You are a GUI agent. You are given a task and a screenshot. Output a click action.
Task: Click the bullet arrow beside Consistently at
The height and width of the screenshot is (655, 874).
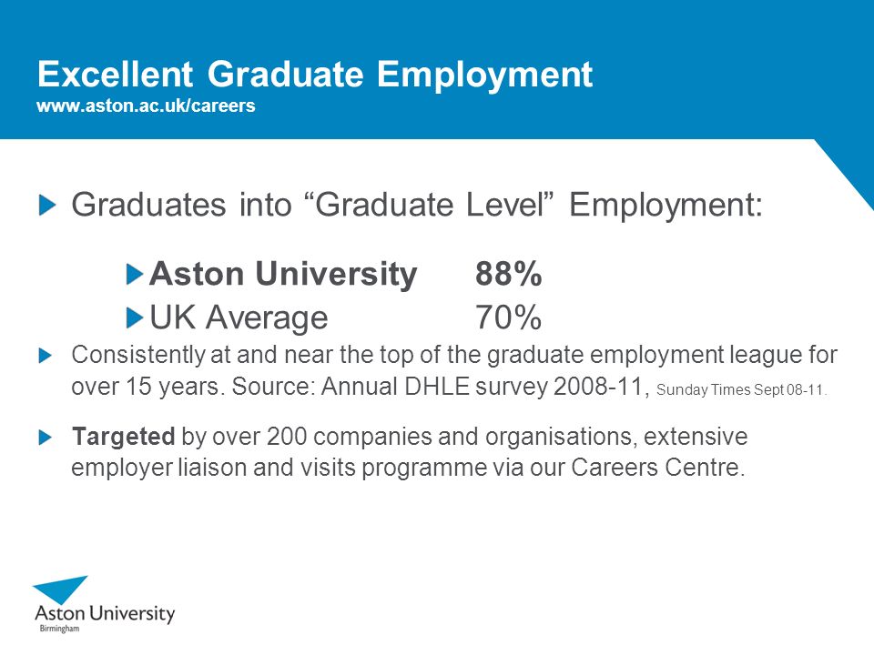click(46, 356)
